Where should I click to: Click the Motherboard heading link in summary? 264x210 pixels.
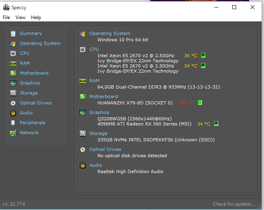[103, 96]
